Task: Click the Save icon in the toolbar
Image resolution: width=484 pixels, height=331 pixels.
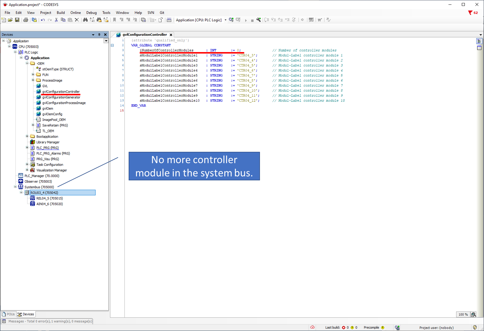Action: tap(17, 20)
